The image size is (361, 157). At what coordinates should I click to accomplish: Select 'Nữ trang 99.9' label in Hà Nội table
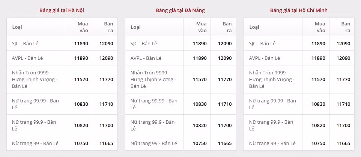tap(28, 122)
